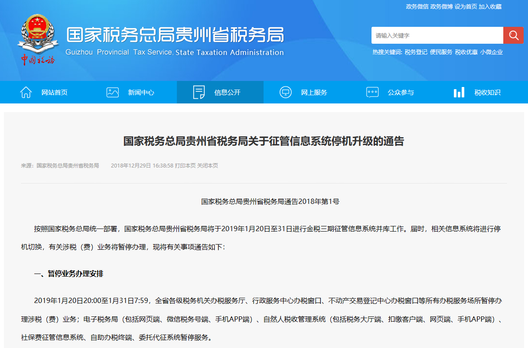The image size is (528, 348).
Task: Click 设为首页 at the top
Action: pyautogui.click(x=466, y=6)
